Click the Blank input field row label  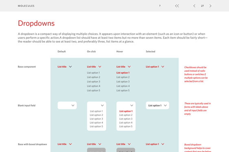[x=26, y=105]
